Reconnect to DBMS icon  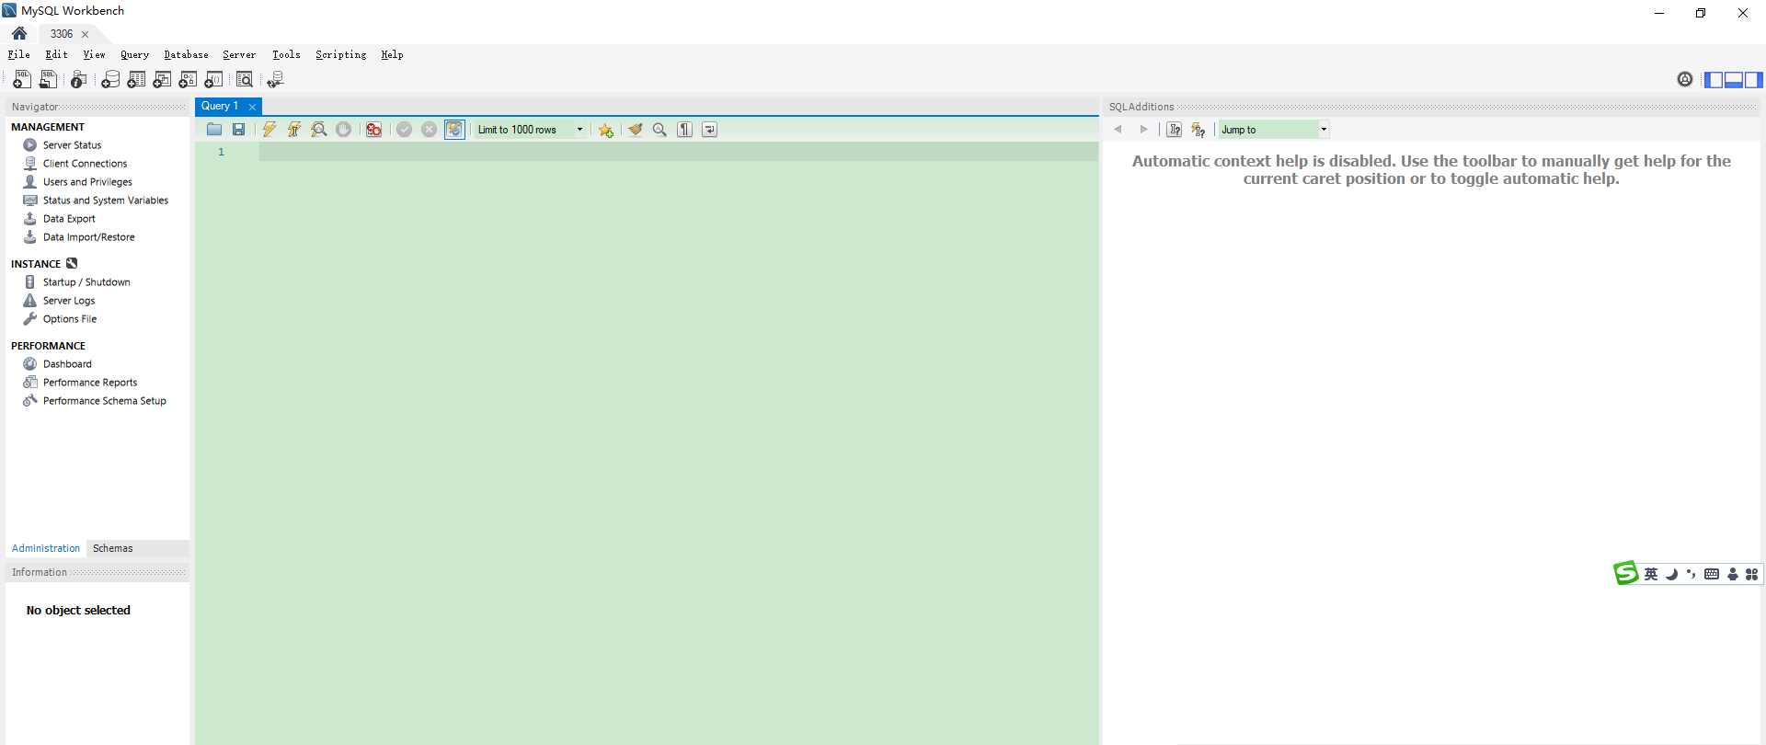[x=275, y=80]
